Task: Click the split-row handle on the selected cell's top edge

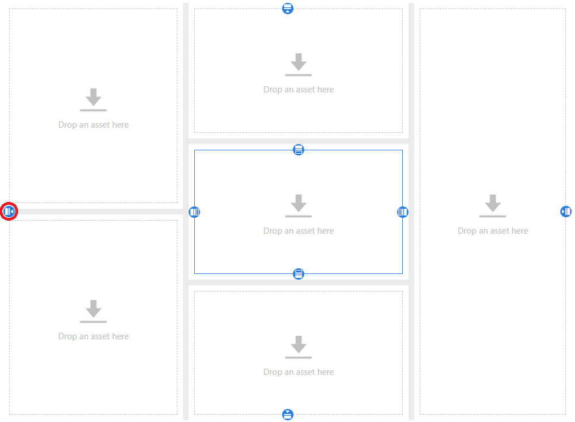Action: (299, 150)
